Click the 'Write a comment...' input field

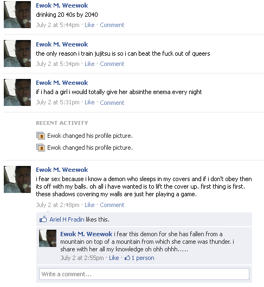(x=144, y=274)
